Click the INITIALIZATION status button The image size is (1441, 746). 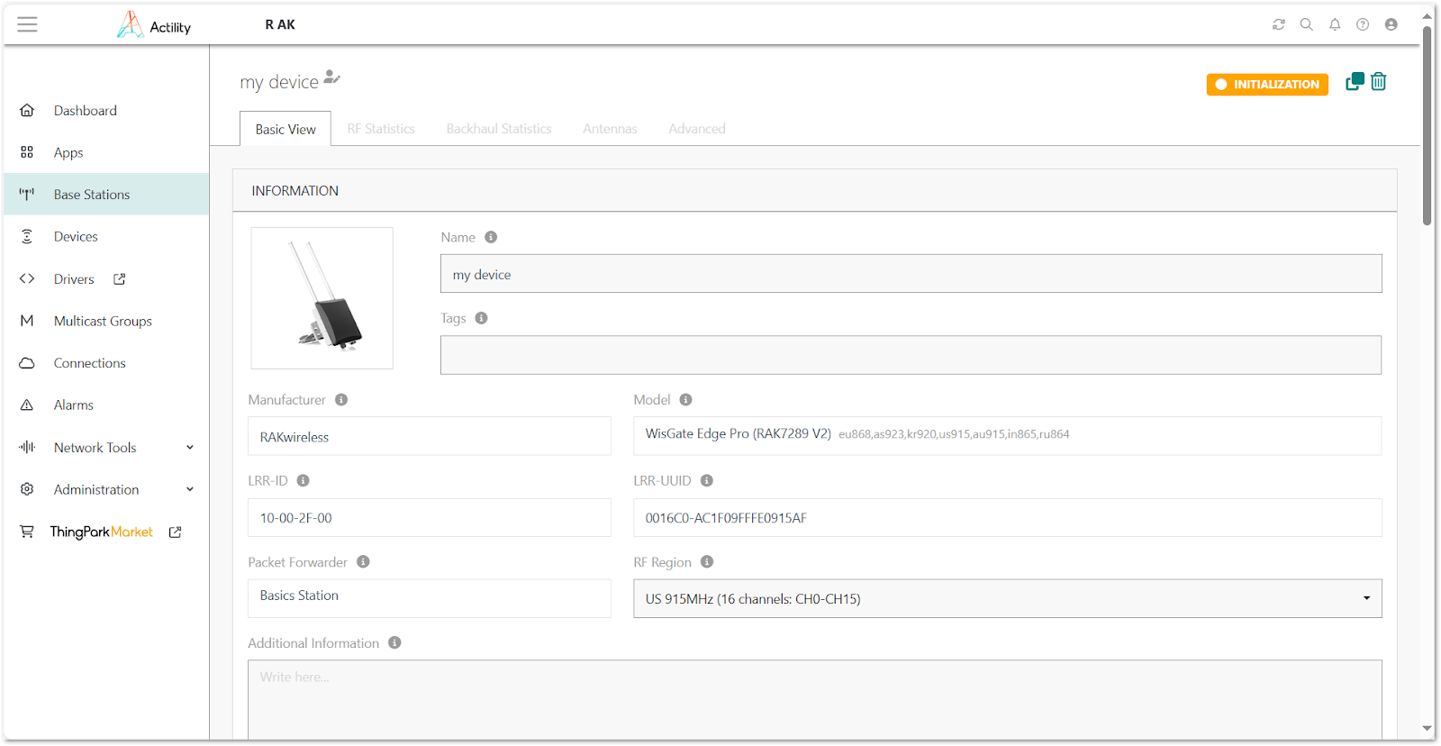[1267, 85]
